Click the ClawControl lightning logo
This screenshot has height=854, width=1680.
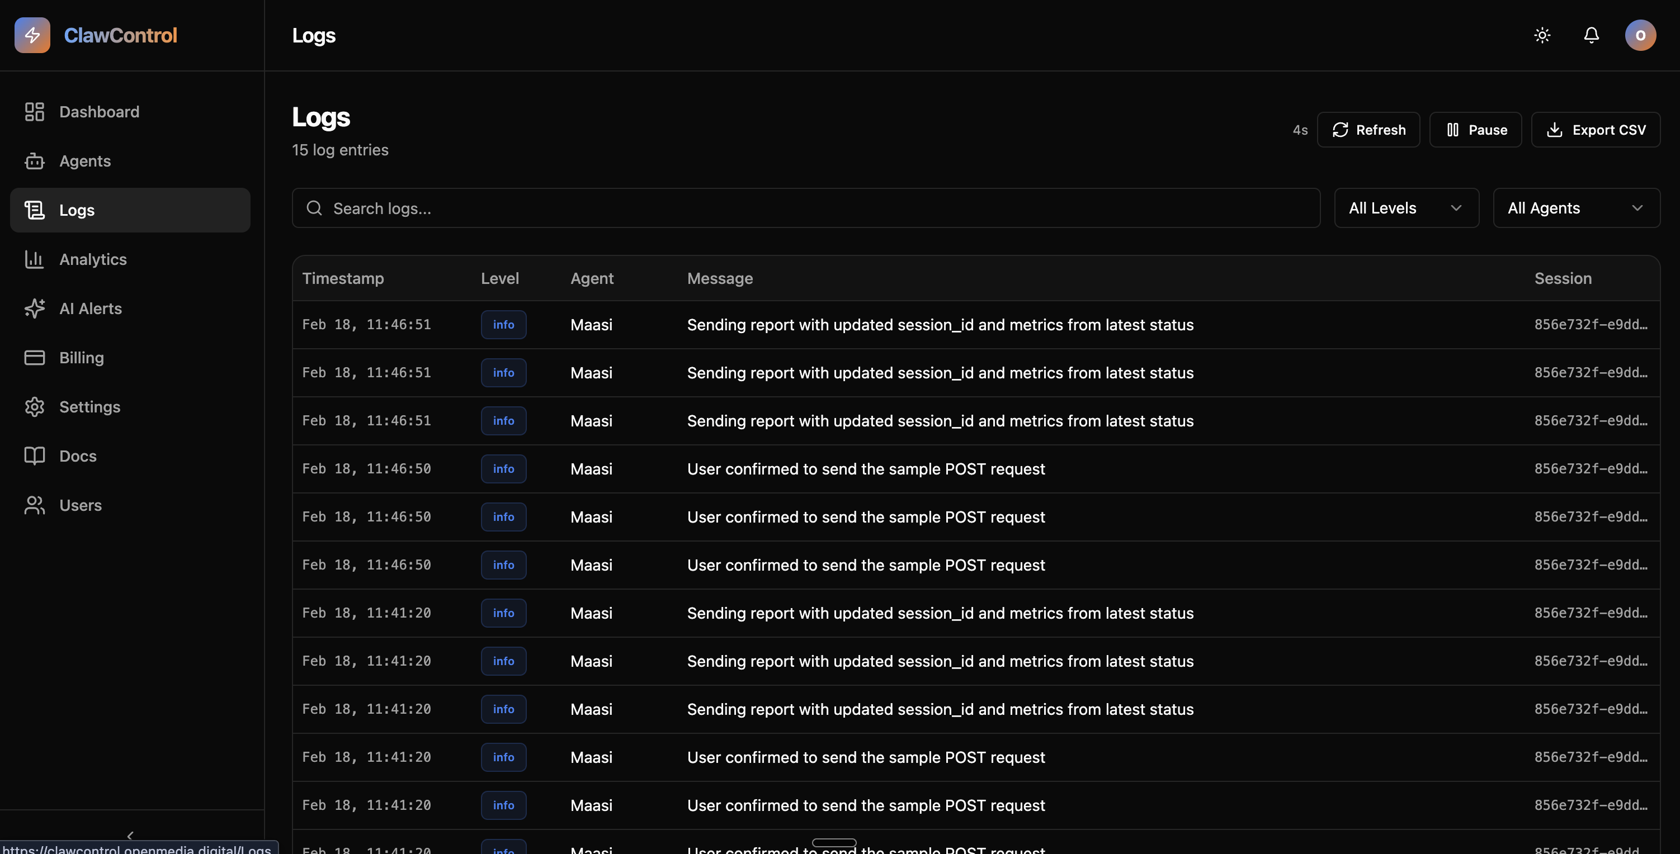point(32,35)
